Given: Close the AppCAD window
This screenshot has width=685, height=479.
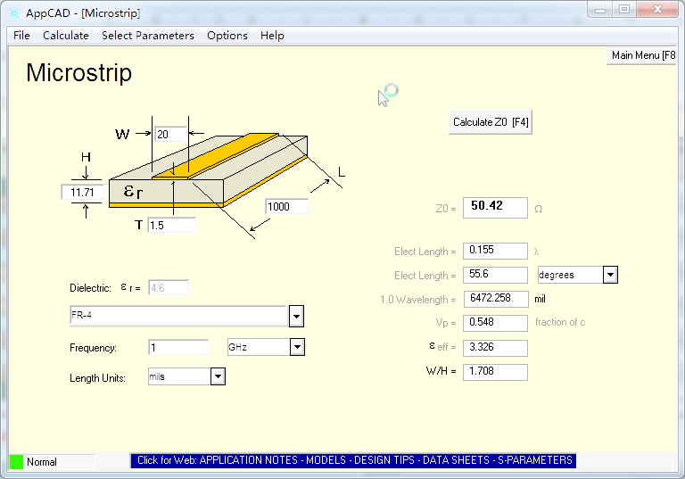Looking at the screenshot, I should click(x=657, y=10).
